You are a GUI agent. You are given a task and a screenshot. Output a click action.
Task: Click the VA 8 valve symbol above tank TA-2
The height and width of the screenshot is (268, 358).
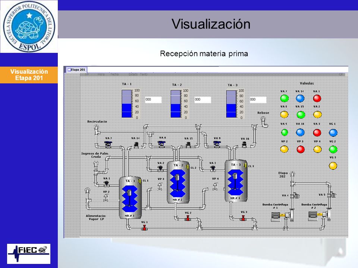coord(161,144)
